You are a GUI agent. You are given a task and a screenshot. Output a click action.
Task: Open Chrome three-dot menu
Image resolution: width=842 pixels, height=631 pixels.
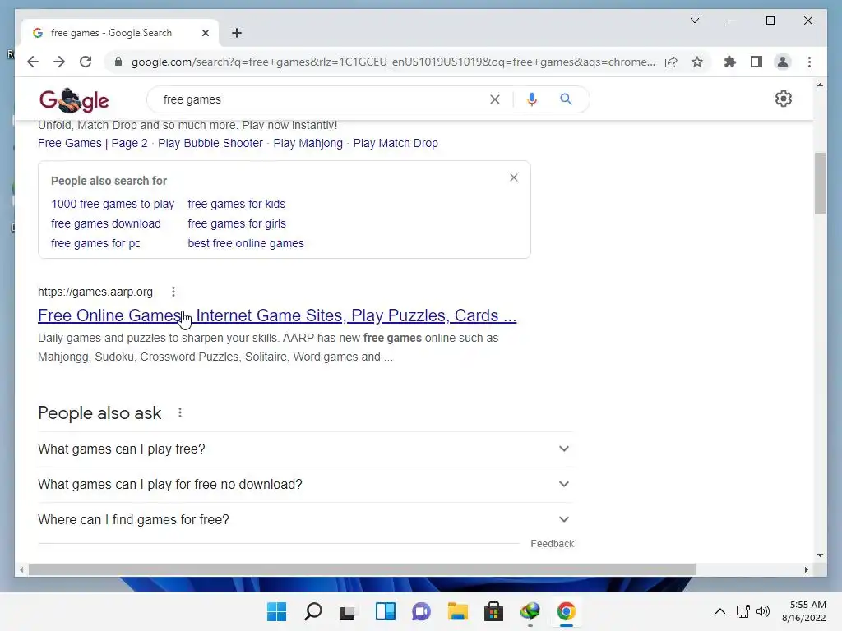[x=809, y=62]
